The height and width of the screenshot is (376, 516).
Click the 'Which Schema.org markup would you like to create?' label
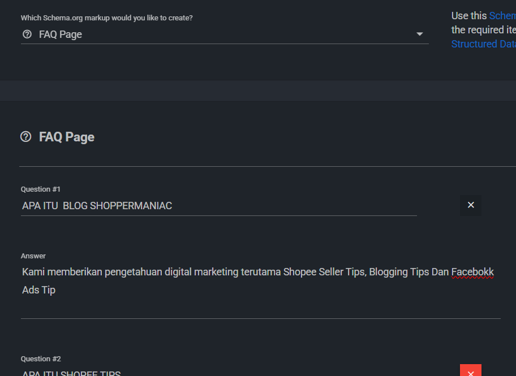click(106, 18)
